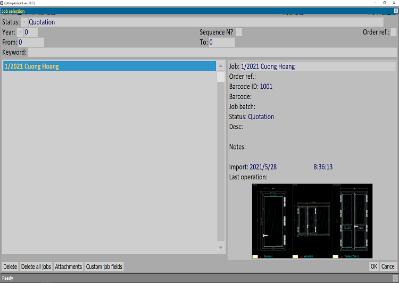The height and width of the screenshot is (283, 399).
Task: Click the job list scroll up arrow
Action: [x=221, y=66]
